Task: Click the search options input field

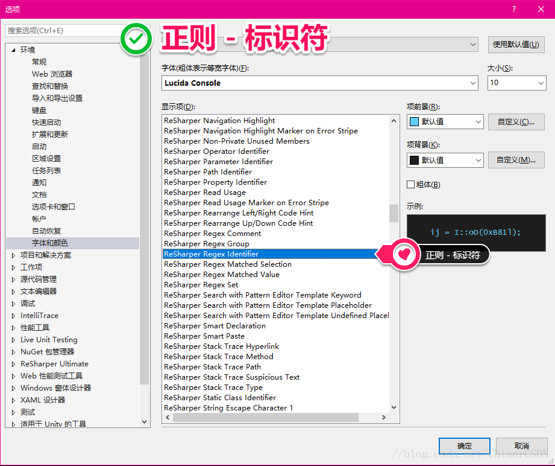Action: [x=64, y=31]
